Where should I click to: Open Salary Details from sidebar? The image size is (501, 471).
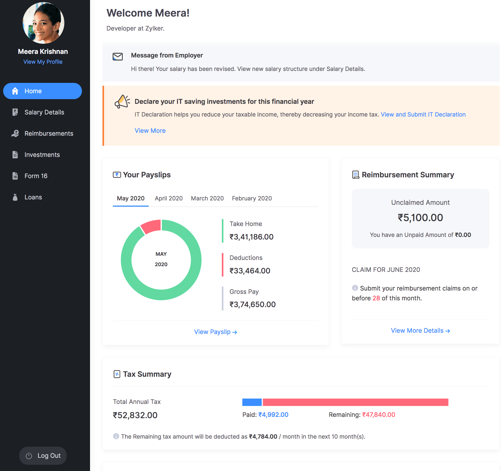coord(44,112)
